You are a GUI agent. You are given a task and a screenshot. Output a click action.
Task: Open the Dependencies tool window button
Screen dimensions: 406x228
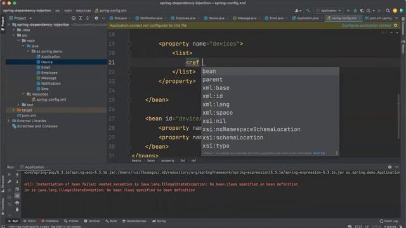[x=134, y=221]
